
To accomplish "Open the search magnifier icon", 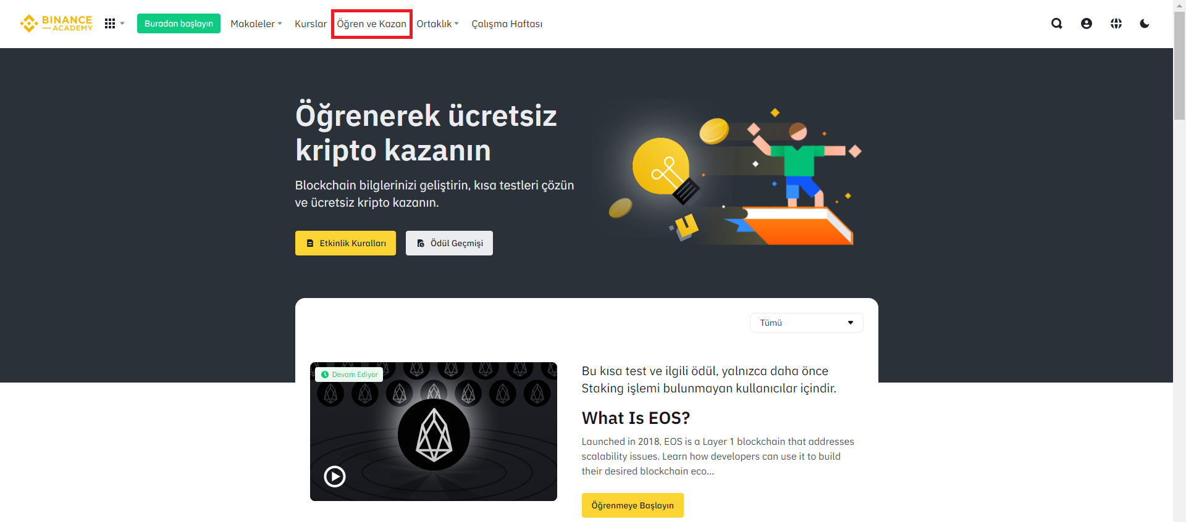I will click(1057, 23).
